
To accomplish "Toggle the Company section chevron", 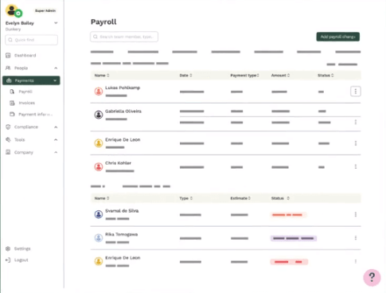I will pyautogui.click(x=56, y=152).
